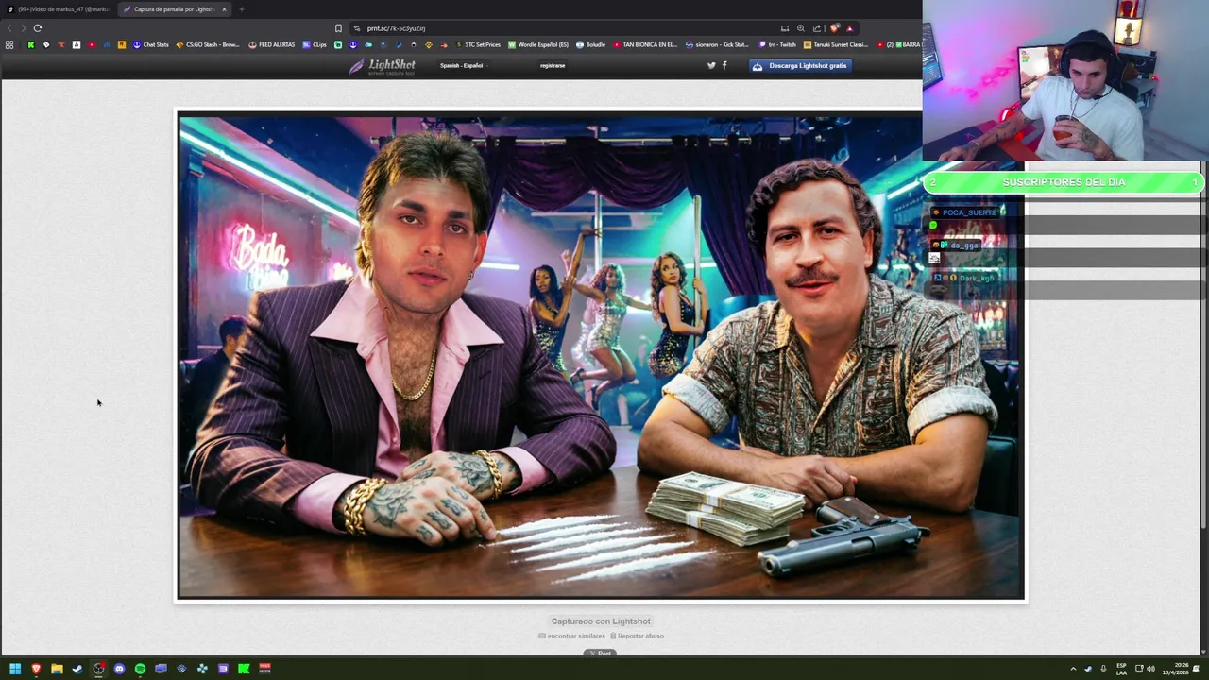Open the apps grid icon in bookmarks bar
Screen dimensions: 1209x680
coord(9,44)
